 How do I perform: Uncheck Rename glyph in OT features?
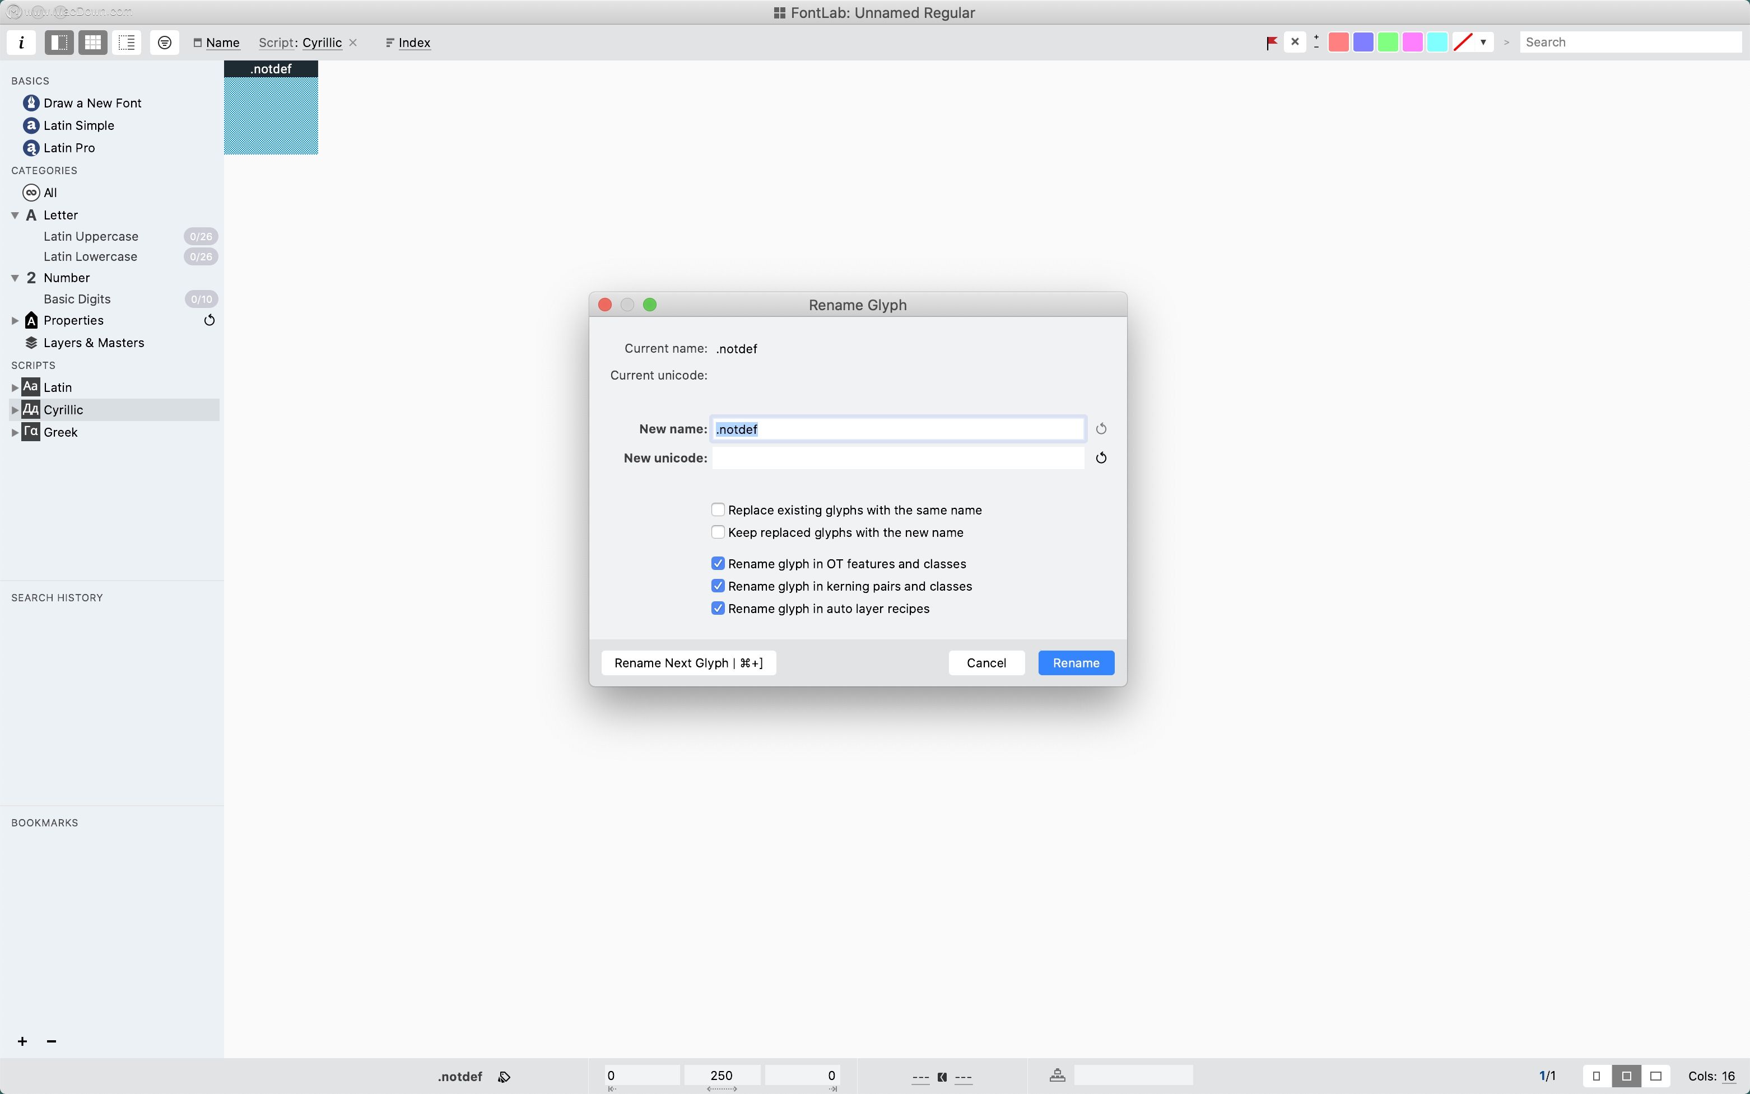coord(718,564)
